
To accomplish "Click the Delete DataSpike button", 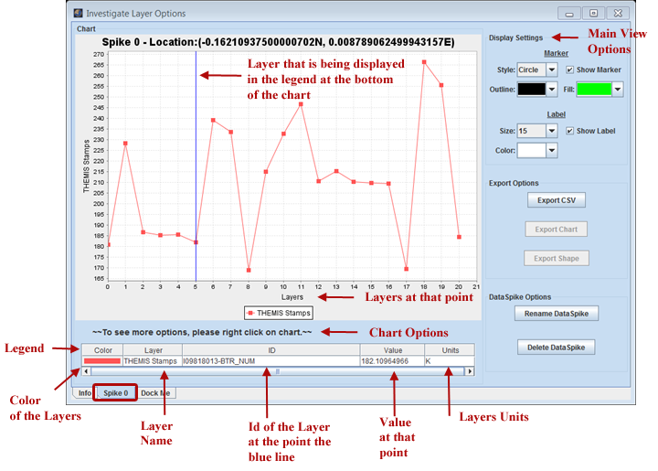I will (x=556, y=348).
